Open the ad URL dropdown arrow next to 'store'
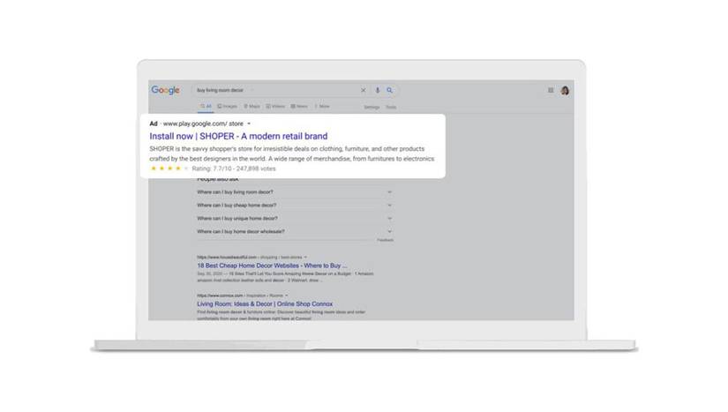 point(249,124)
